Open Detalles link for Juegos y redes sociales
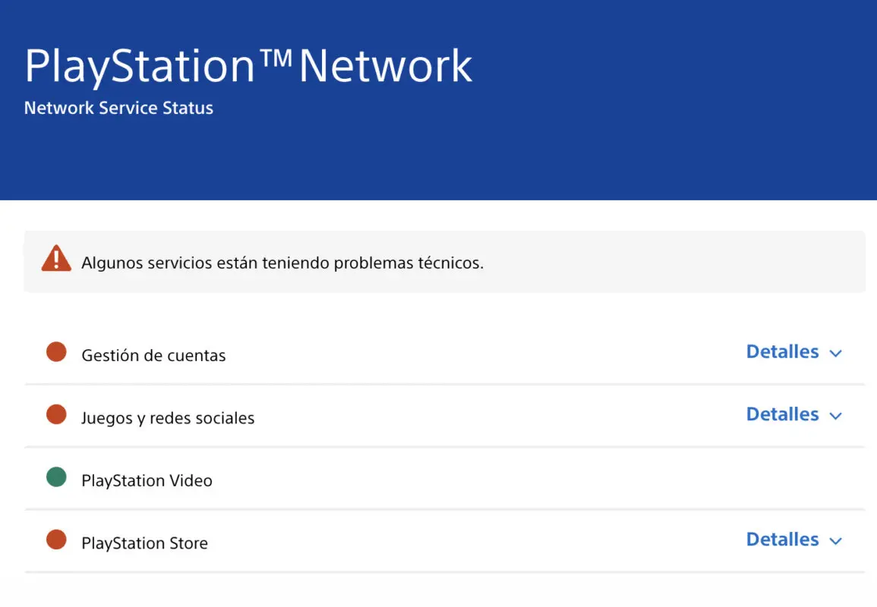 [x=783, y=414]
